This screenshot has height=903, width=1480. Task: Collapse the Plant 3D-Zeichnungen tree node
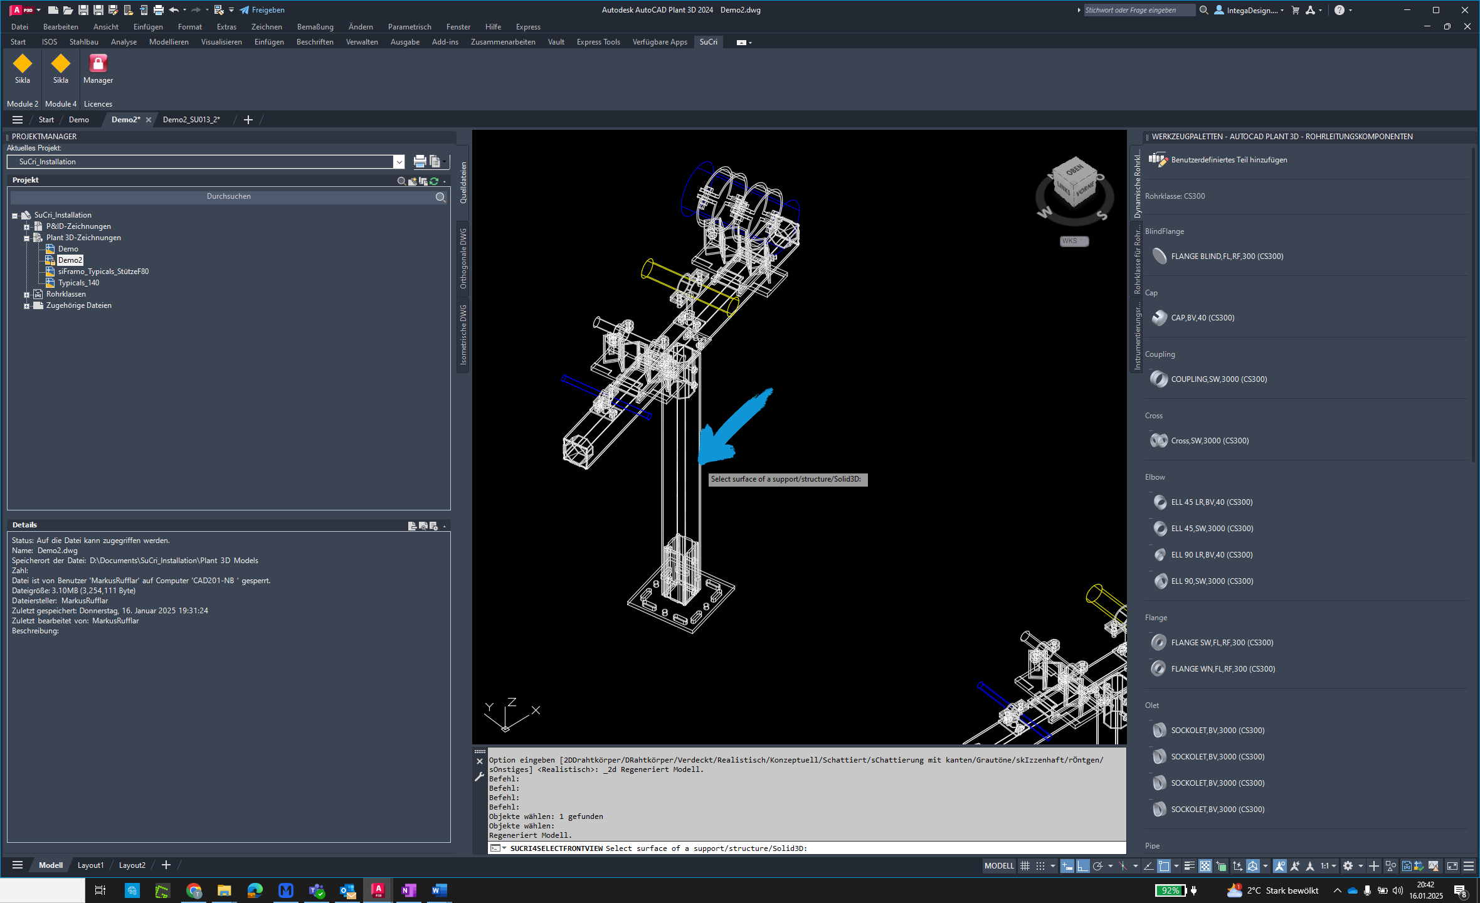click(27, 238)
